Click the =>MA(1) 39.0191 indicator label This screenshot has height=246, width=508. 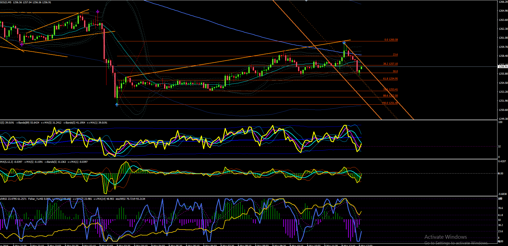pyautogui.click(x=97, y=123)
